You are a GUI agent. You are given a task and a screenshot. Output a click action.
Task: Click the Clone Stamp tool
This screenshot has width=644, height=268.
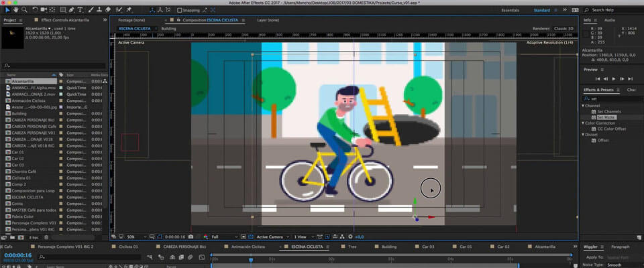(x=99, y=10)
